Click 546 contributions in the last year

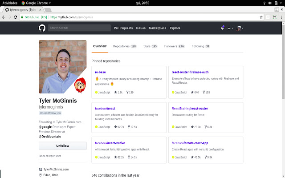115,175
